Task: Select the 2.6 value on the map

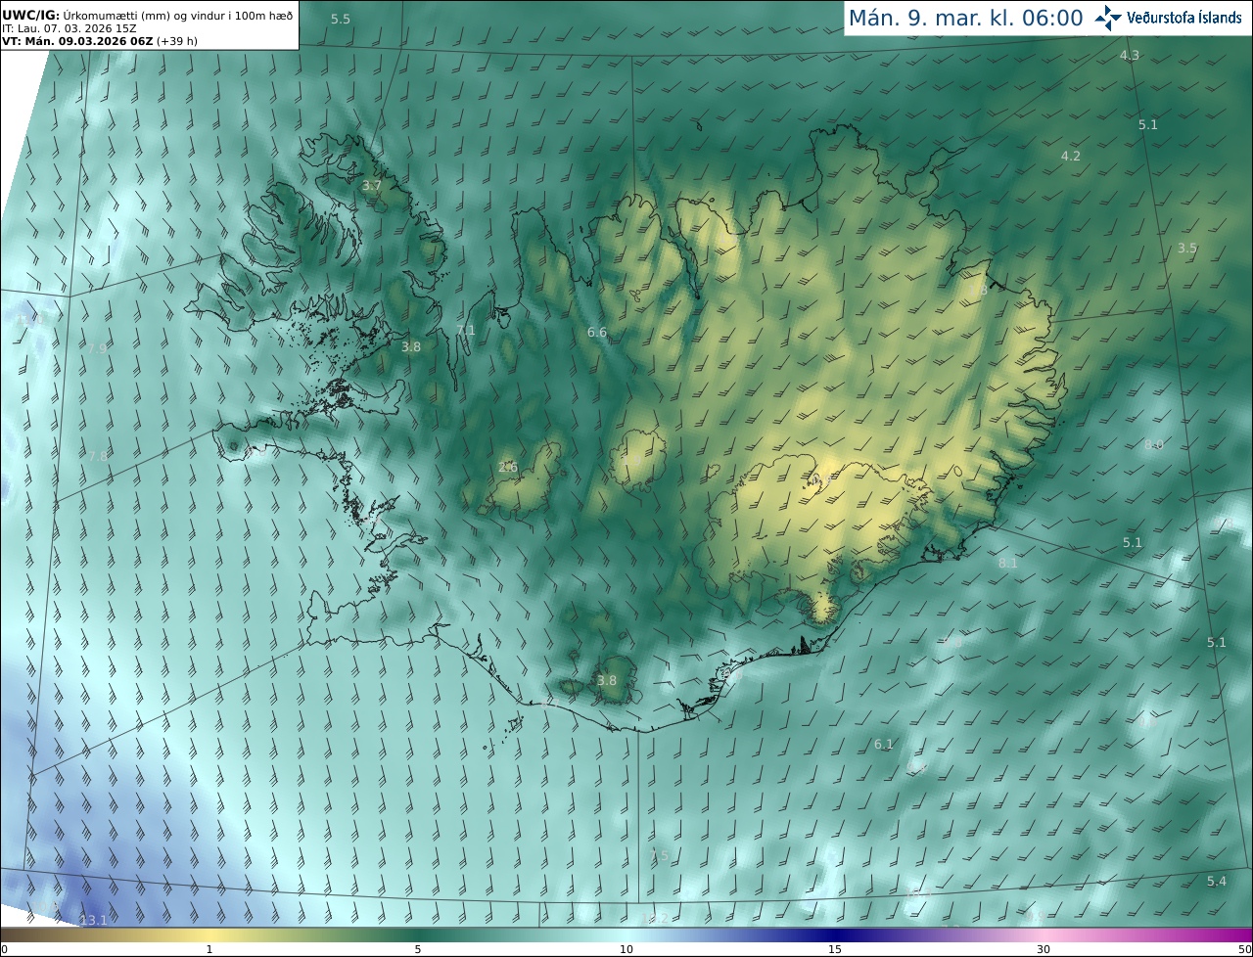Action: [x=507, y=468]
